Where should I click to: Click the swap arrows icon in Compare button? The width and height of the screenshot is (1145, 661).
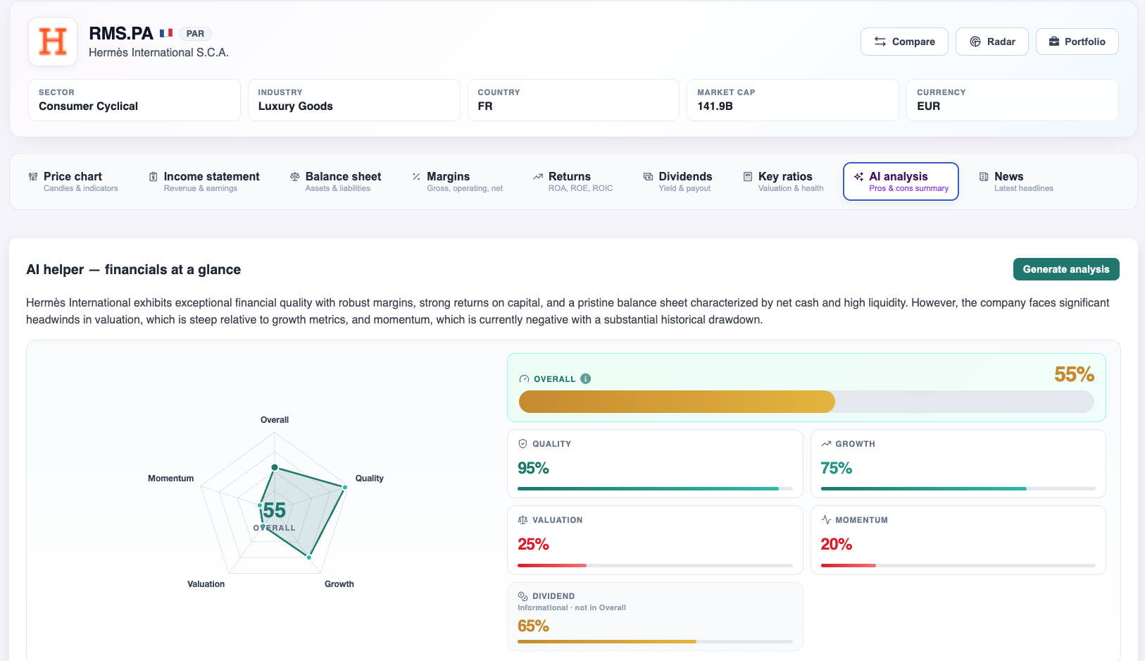coord(880,42)
